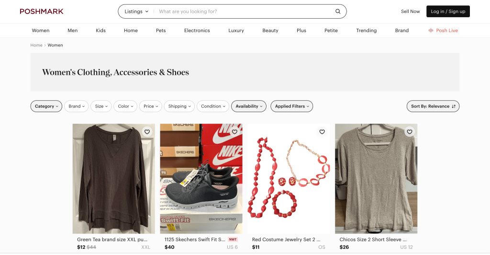Image resolution: width=490 pixels, height=255 pixels.
Task: Open the Skechers sneakers photo
Action: coord(201,179)
